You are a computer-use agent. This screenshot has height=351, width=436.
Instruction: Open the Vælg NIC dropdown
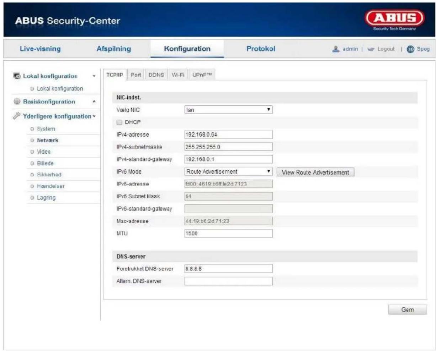click(229, 110)
